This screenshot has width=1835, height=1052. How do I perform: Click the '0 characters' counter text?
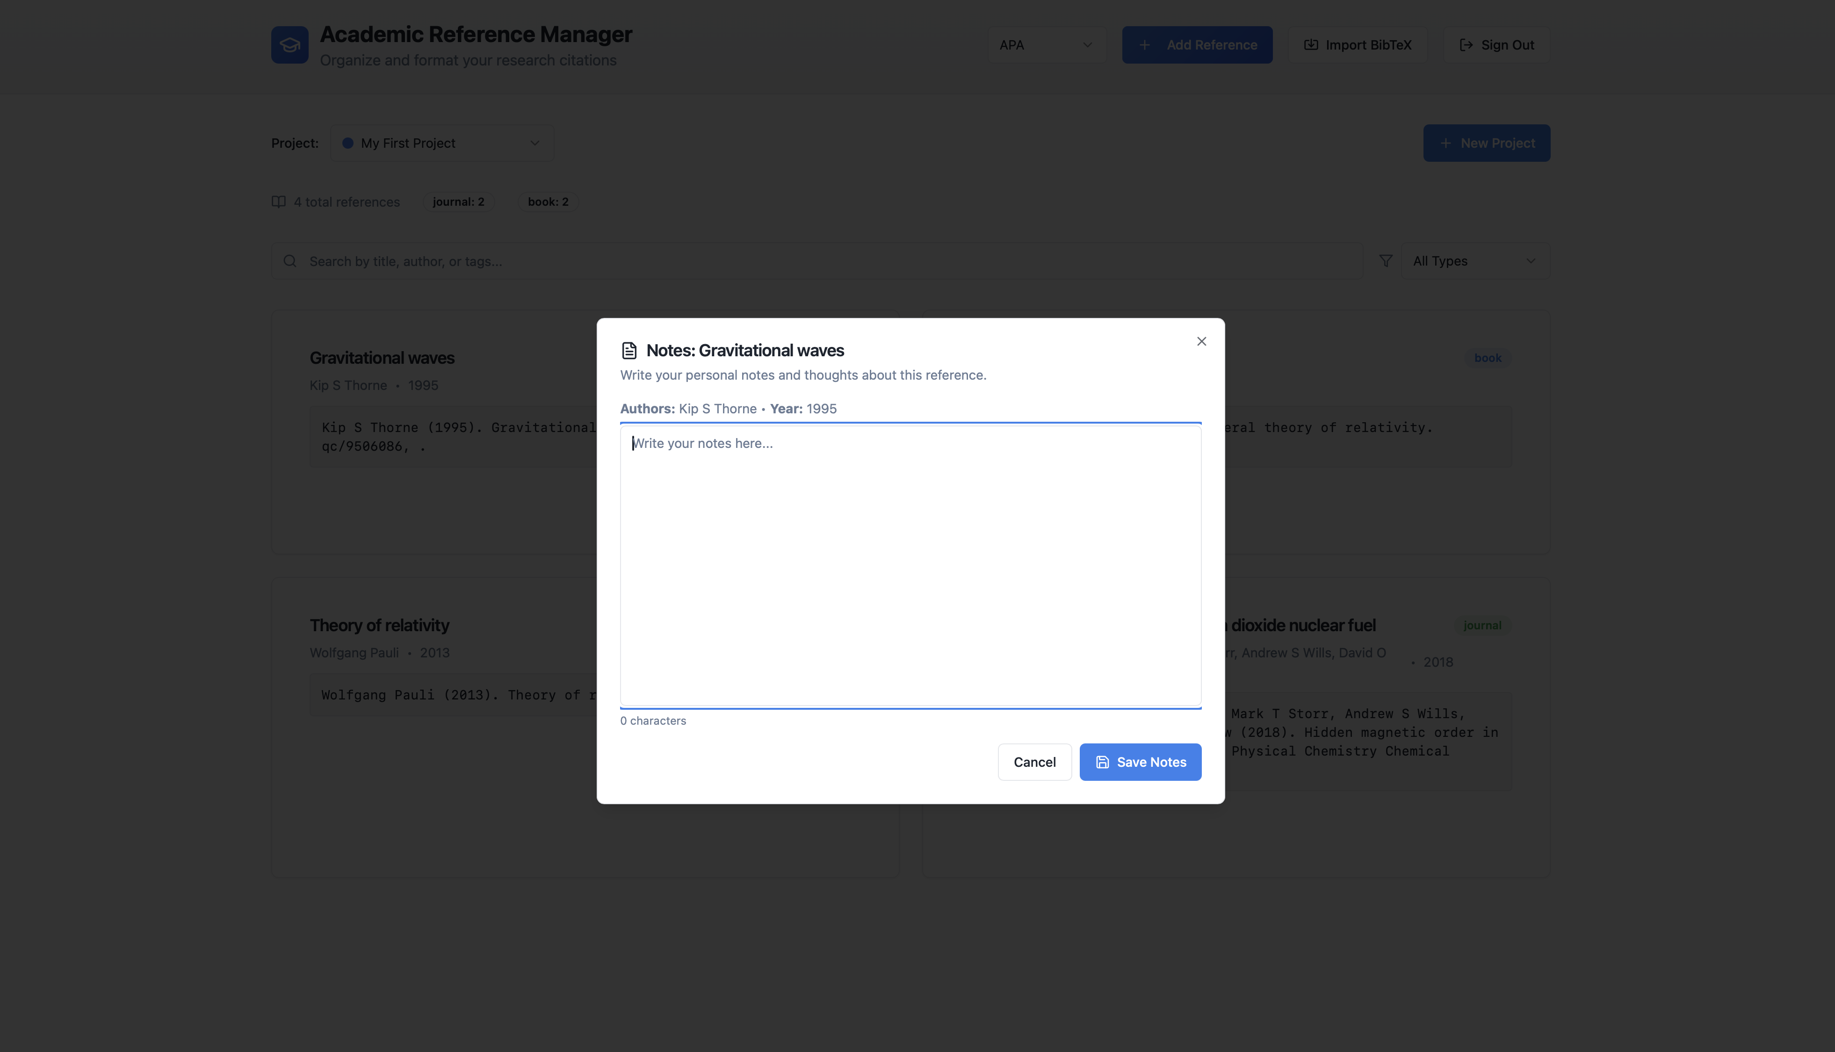(x=653, y=721)
